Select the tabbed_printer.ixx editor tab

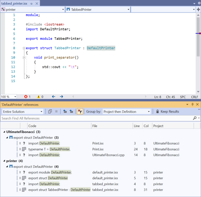[x=14, y=3]
